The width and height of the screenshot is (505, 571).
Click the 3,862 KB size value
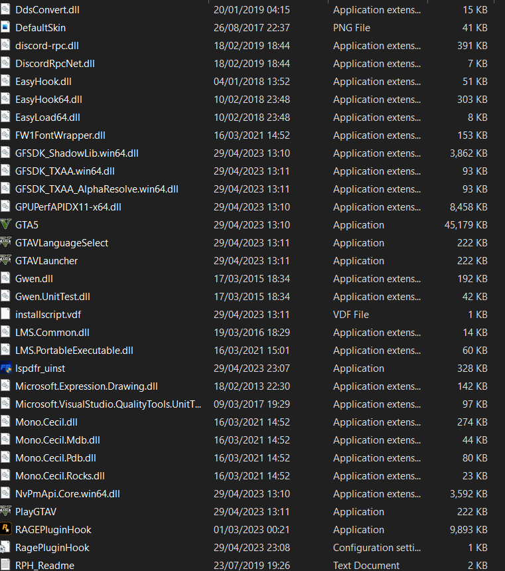[x=469, y=153]
